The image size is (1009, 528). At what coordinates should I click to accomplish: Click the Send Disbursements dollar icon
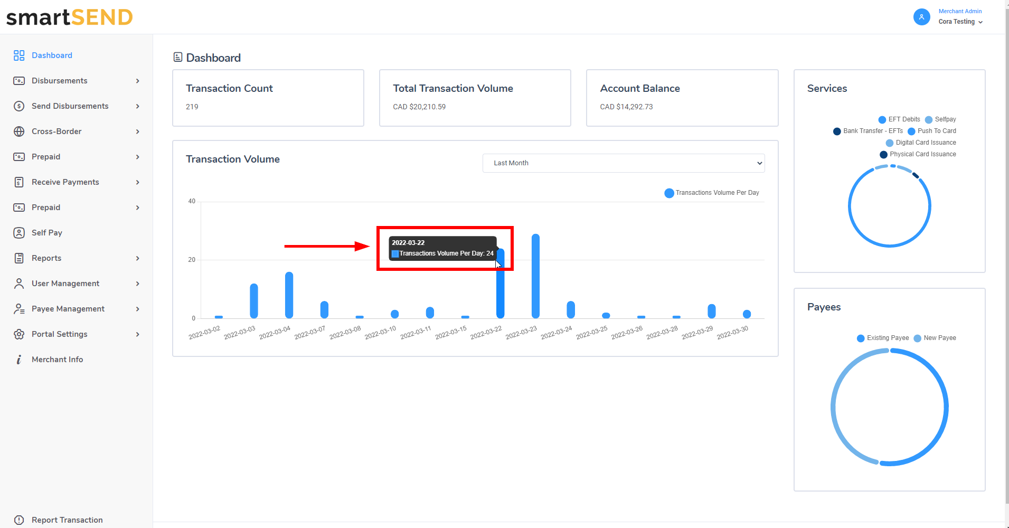19,106
